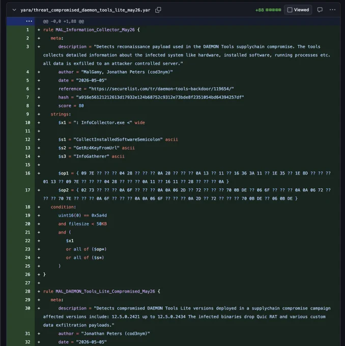Click $op2 hex pattern line
The width and height of the screenshot is (345, 346).
coord(187,194)
